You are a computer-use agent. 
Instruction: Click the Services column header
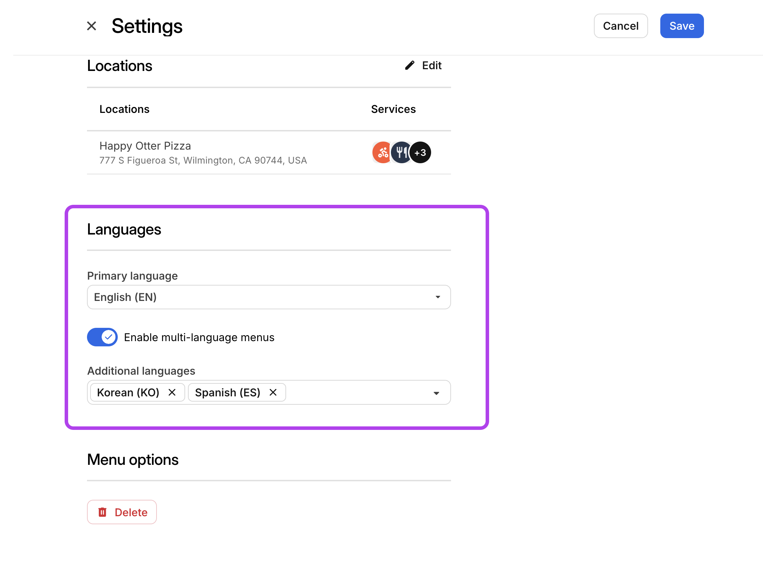393,109
